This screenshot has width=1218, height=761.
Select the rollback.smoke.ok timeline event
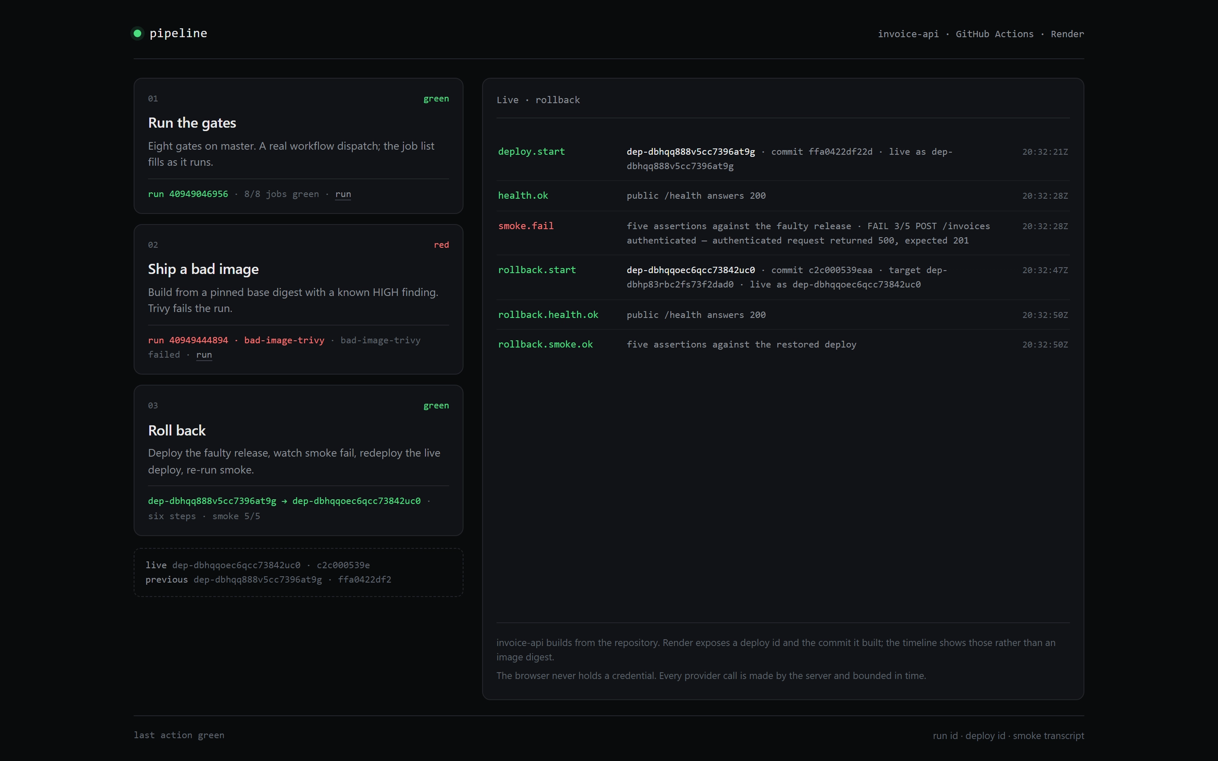click(x=783, y=345)
